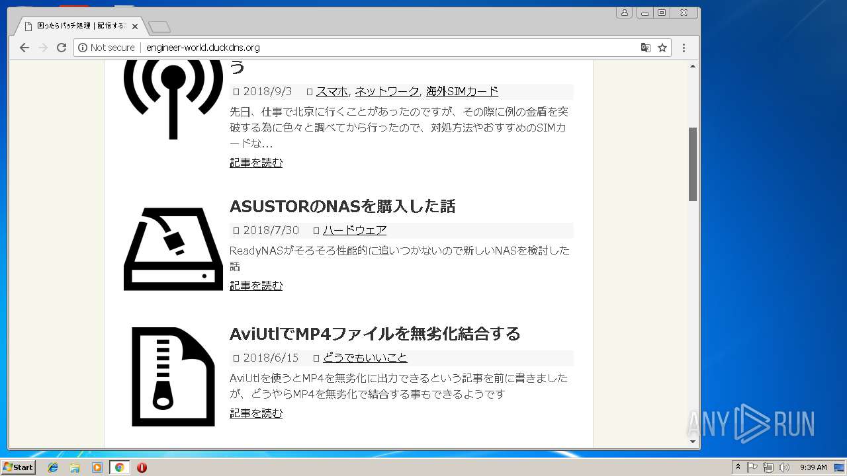Show hidden system tray icons
847x476 pixels.
pos(738,467)
